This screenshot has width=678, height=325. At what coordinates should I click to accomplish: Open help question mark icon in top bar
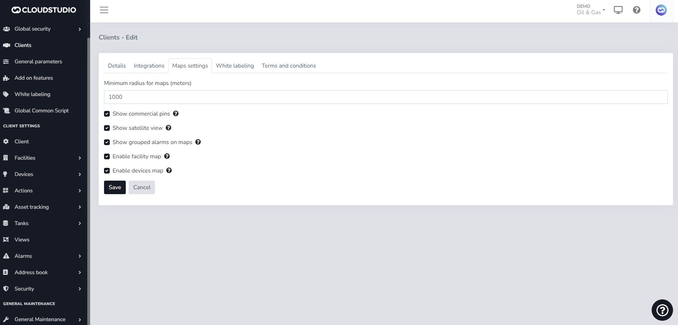[x=637, y=10]
